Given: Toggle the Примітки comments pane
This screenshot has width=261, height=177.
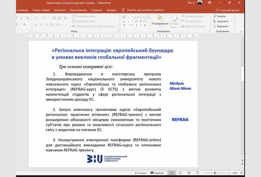Looking at the screenshot, I should pos(156,173).
